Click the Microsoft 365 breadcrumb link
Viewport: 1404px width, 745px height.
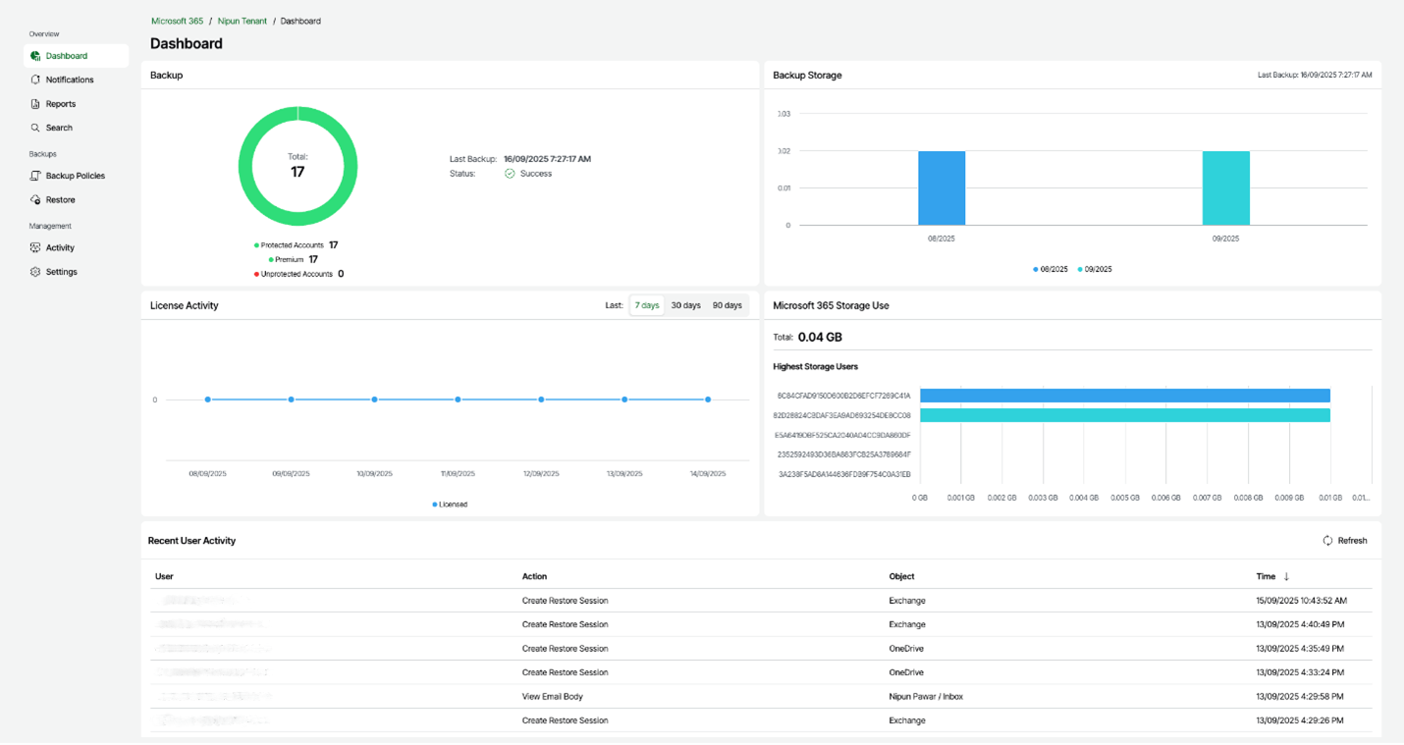[177, 21]
